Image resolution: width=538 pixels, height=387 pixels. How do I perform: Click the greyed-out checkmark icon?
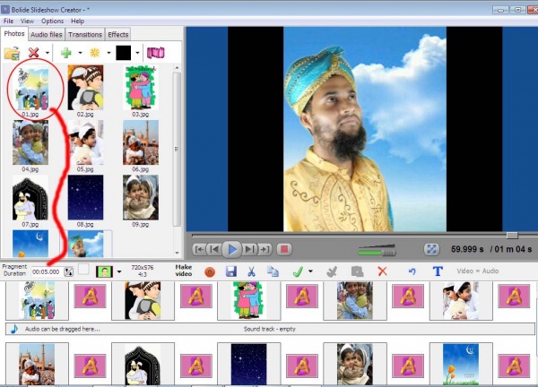[332, 271]
